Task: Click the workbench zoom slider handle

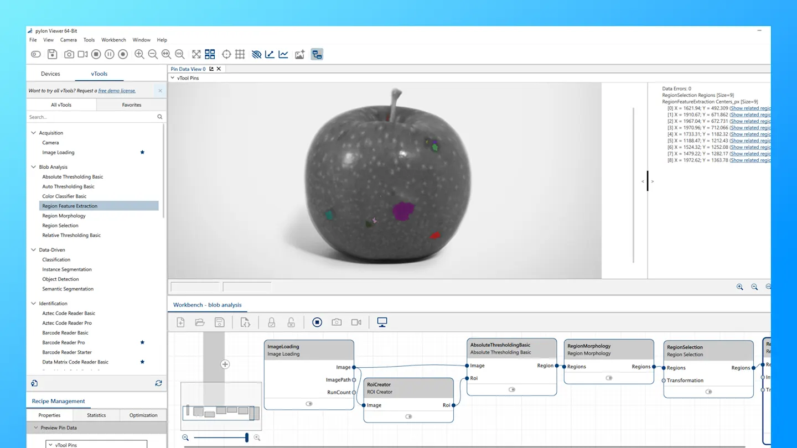Action: pyautogui.click(x=247, y=437)
